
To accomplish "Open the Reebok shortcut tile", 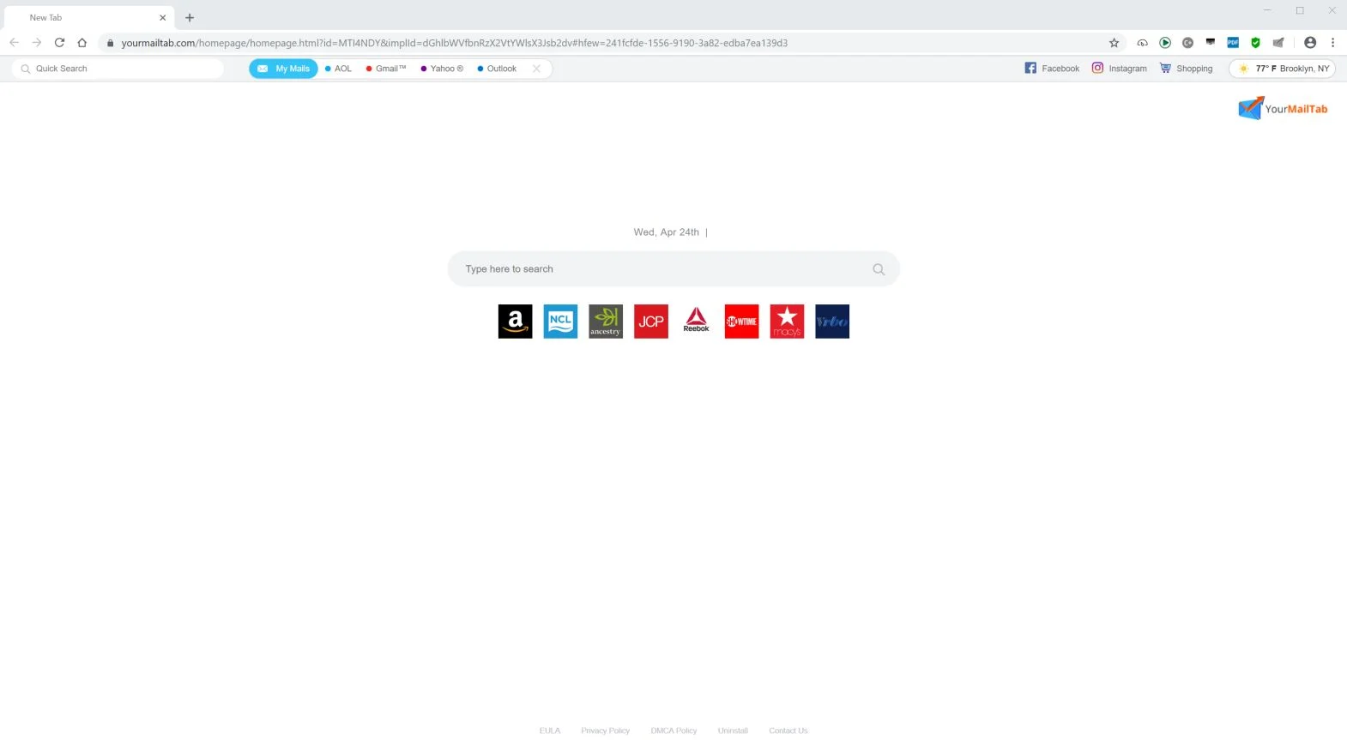I will coord(697,322).
